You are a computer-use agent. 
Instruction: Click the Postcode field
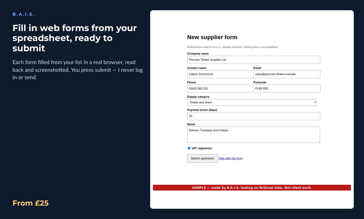coord(287,89)
